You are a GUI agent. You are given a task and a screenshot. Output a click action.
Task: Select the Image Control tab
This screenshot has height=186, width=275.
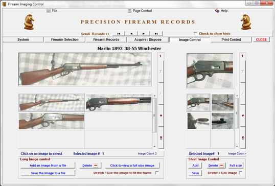pos(190,40)
